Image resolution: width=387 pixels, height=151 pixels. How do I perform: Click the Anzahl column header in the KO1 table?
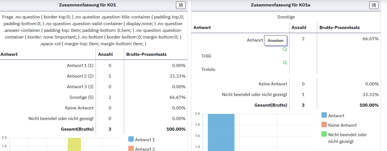tap(105, 54)
